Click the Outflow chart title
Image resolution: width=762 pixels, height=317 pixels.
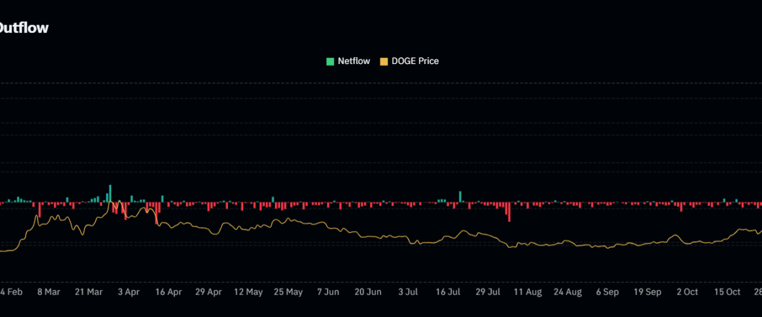click(x=24, y=27)
